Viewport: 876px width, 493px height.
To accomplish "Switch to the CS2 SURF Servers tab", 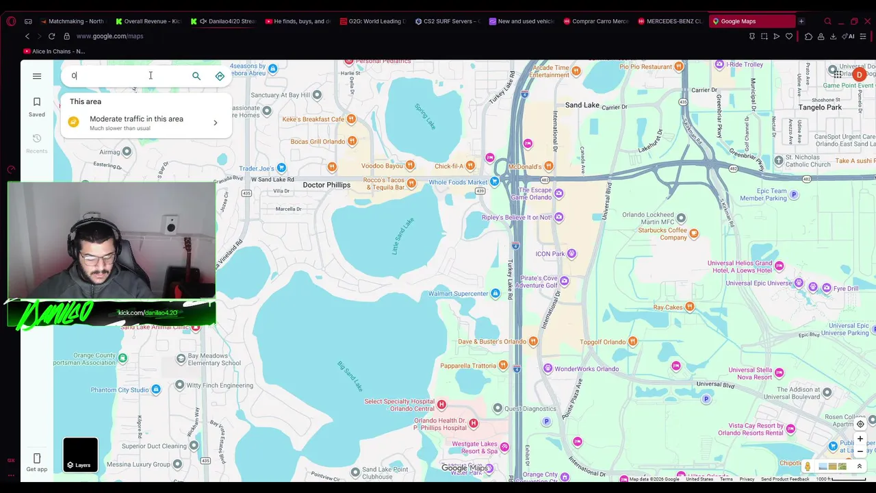I will click(x=447, y=21).
